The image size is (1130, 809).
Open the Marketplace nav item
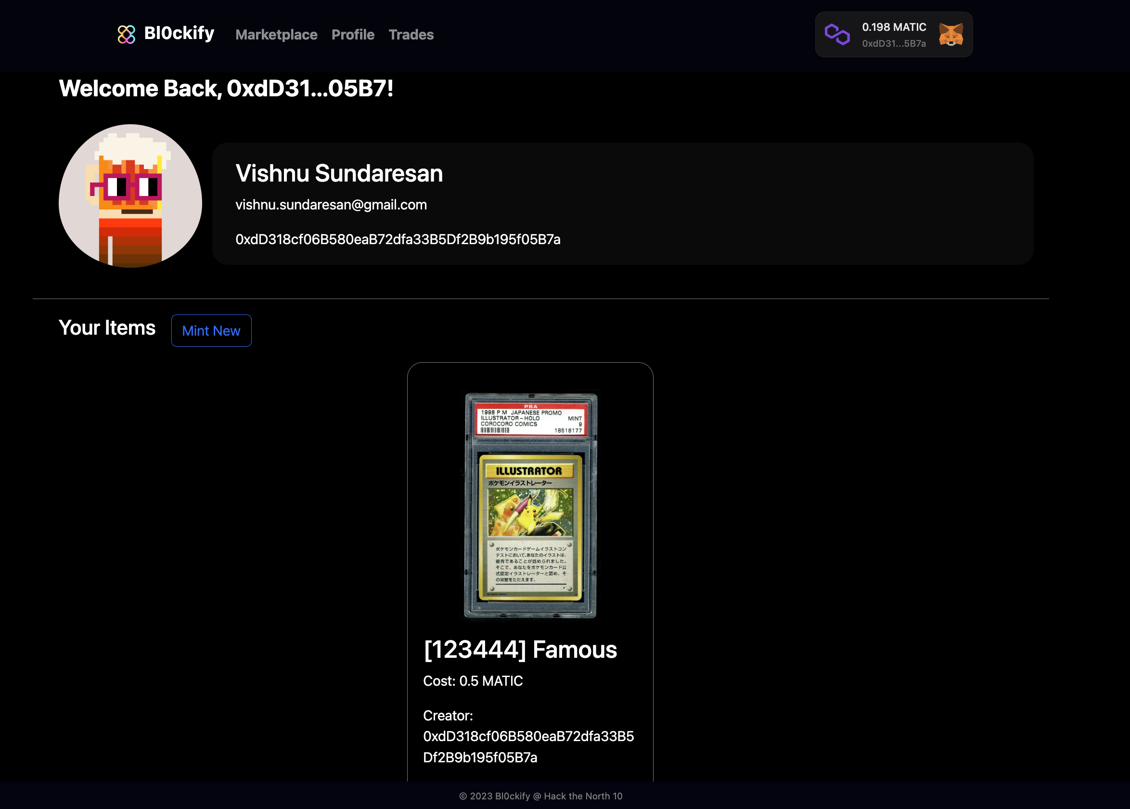(x=276, y=35)
